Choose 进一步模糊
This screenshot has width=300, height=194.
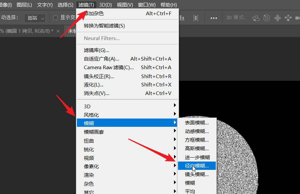tap(197, 157)
